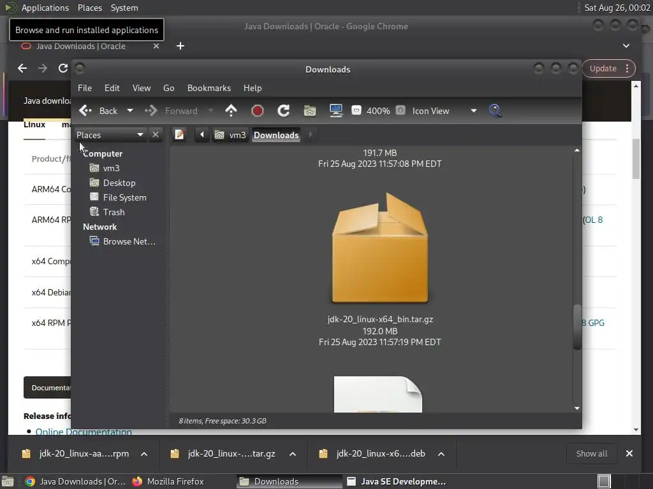This screenshot has height=489, width=653.
Task: Open the Help menu
Action: 253,88
